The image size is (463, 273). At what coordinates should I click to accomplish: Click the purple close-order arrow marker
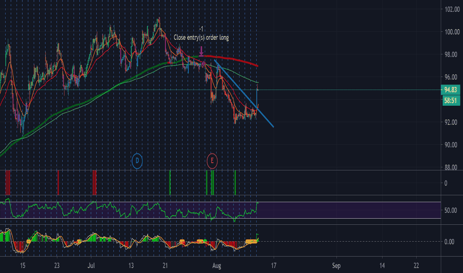point(201,51)
